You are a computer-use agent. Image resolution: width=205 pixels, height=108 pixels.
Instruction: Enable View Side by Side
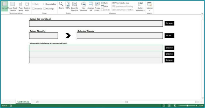coord(121,3)
